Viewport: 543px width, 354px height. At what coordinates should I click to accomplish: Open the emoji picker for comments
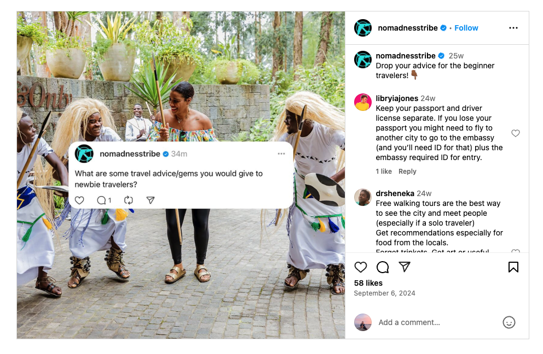[509, 322]
